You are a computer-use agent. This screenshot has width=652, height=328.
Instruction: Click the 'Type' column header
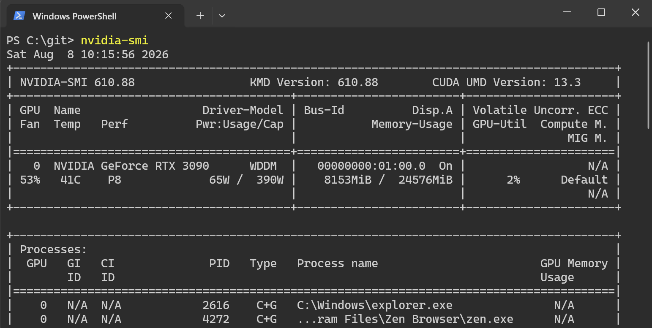[263, 263]
